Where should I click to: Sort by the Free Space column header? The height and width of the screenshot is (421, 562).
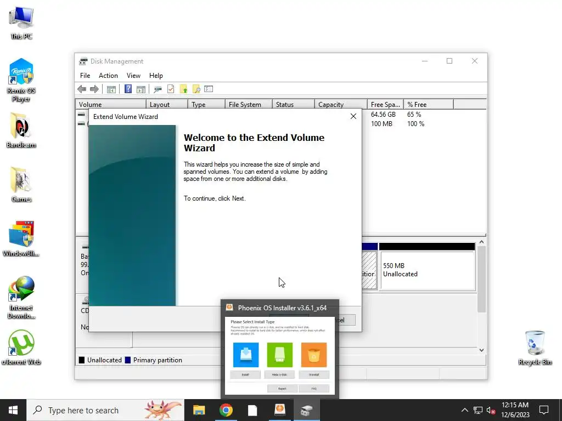pos(385,105)
